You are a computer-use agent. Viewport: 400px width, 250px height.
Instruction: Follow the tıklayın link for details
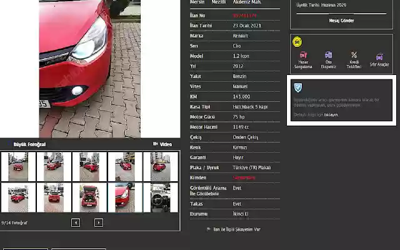331,115
